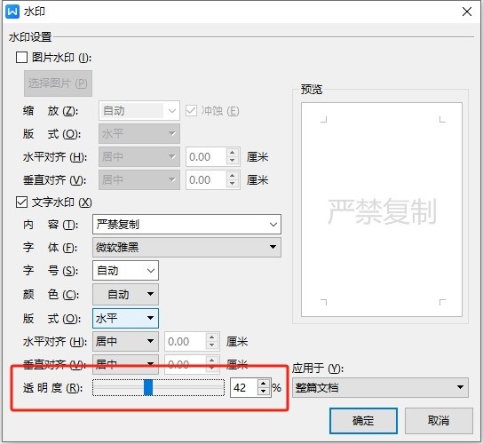483x444 pixels.
Task: Increase picture 垂直对齐 offset spinner up
Action: (233, 176)
